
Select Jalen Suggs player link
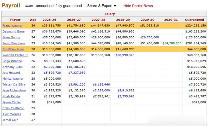11,37
